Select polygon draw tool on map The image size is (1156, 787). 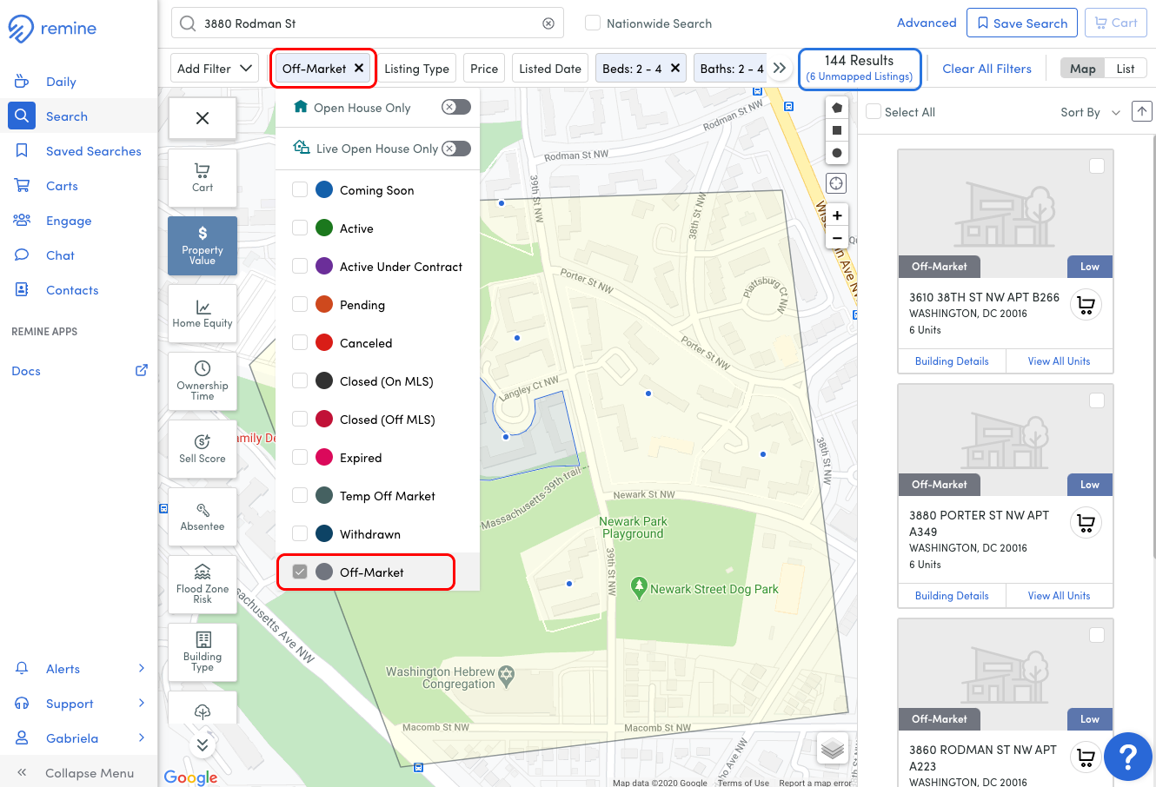[x=836, y=108]
